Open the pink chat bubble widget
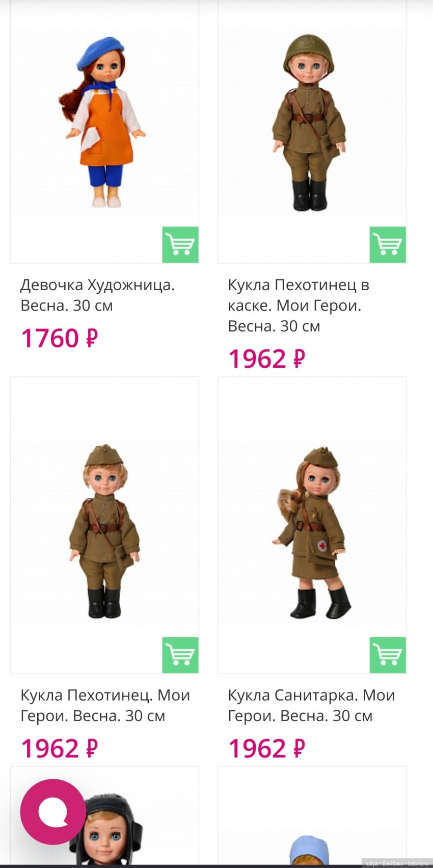The width and height of the screenshot is (433, 868). [x=53, y=812]
